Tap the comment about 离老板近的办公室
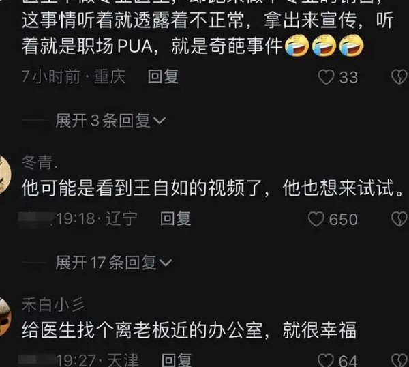Image resolution: width=409 pixels, height=367 pixels. [x=189, y=330]
